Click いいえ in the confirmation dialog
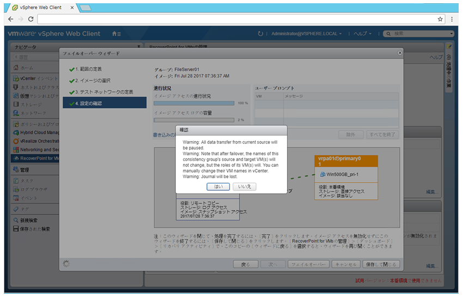The height and width of the screenshot is (296, 463). [x=244, y=186]
